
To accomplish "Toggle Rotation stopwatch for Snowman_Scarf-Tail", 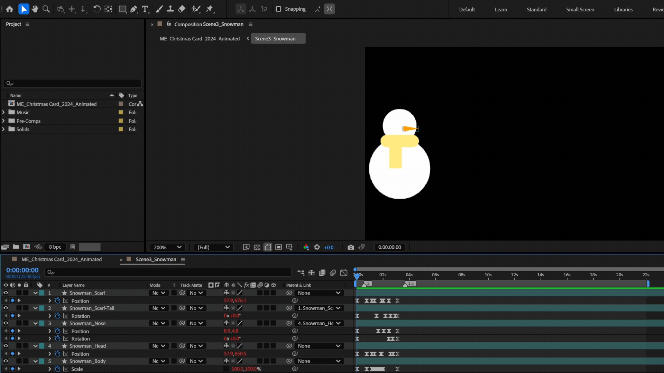I will (58, 316).
